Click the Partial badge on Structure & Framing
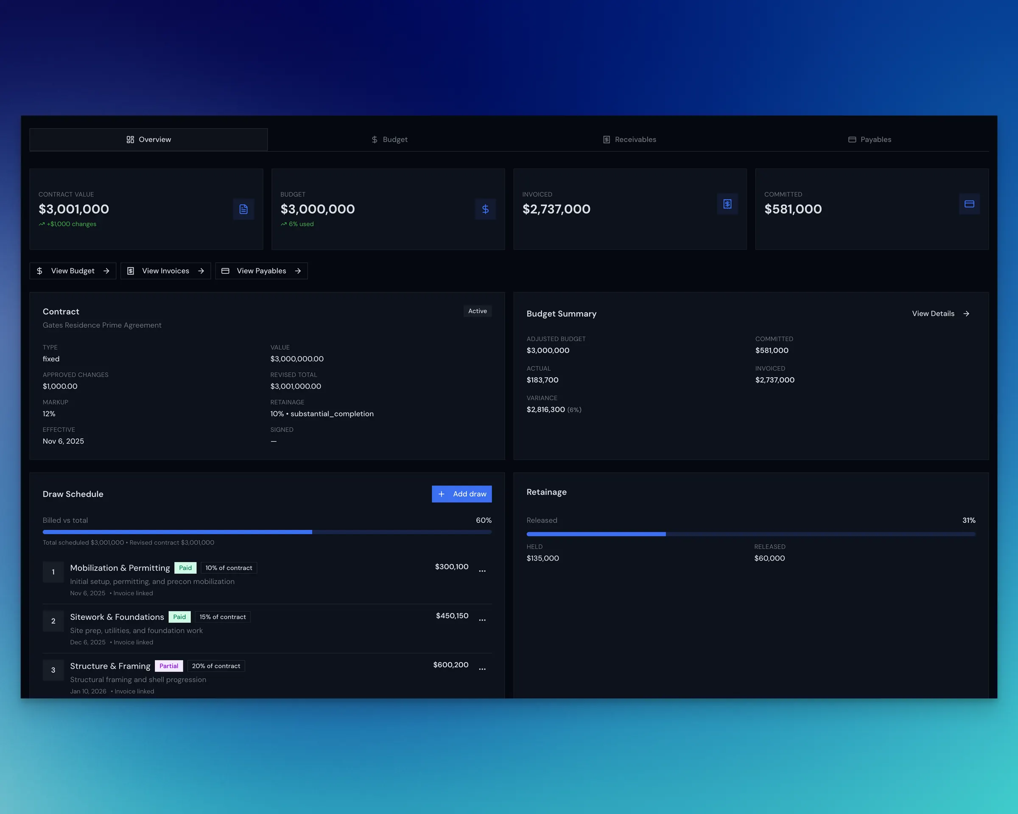This screenshot has width=1018, height=814. pyautogui.click(x=168, y=666)
